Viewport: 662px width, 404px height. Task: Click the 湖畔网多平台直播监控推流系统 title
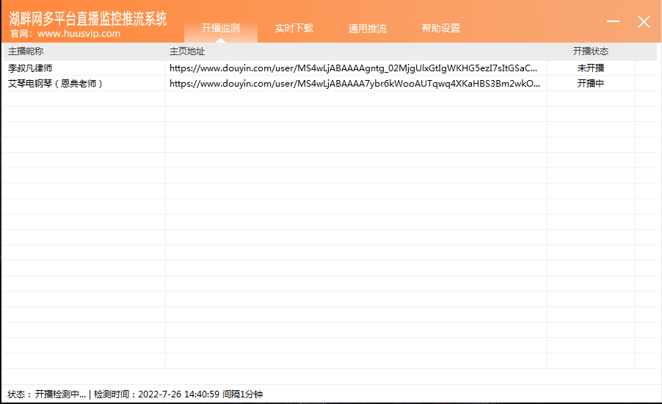point(88,18)
